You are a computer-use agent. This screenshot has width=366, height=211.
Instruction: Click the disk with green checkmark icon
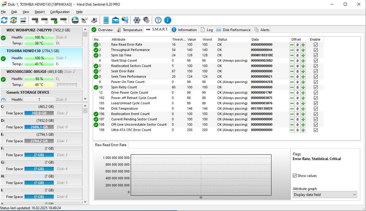(54, 20)
